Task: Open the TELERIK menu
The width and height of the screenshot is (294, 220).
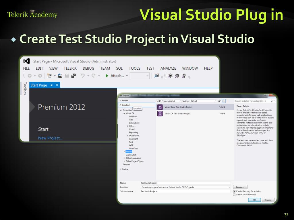Action: 70,68
